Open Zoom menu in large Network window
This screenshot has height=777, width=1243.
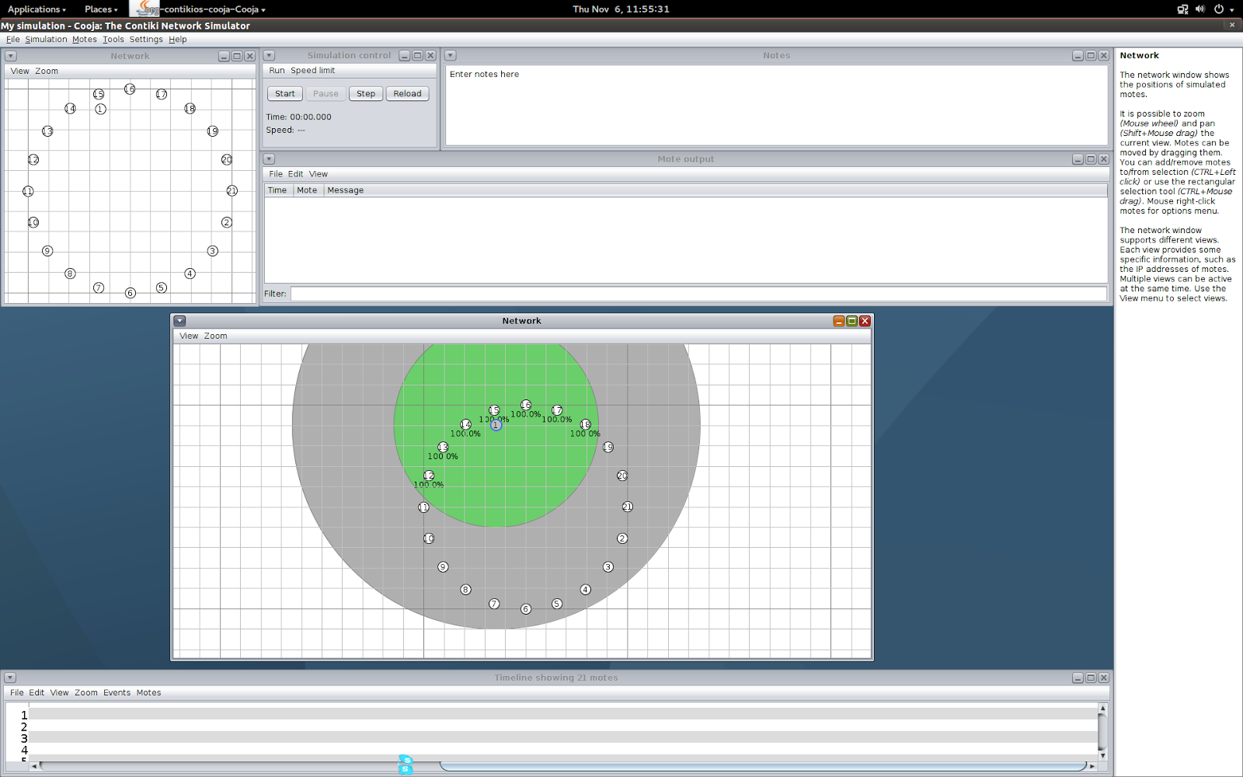click(216, 336)
